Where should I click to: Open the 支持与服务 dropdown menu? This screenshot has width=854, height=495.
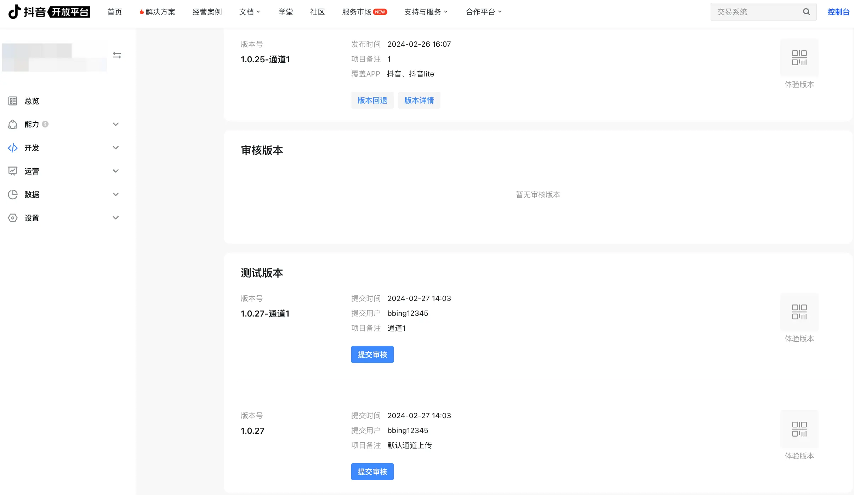pyautogui.click(x=426, y=12)
